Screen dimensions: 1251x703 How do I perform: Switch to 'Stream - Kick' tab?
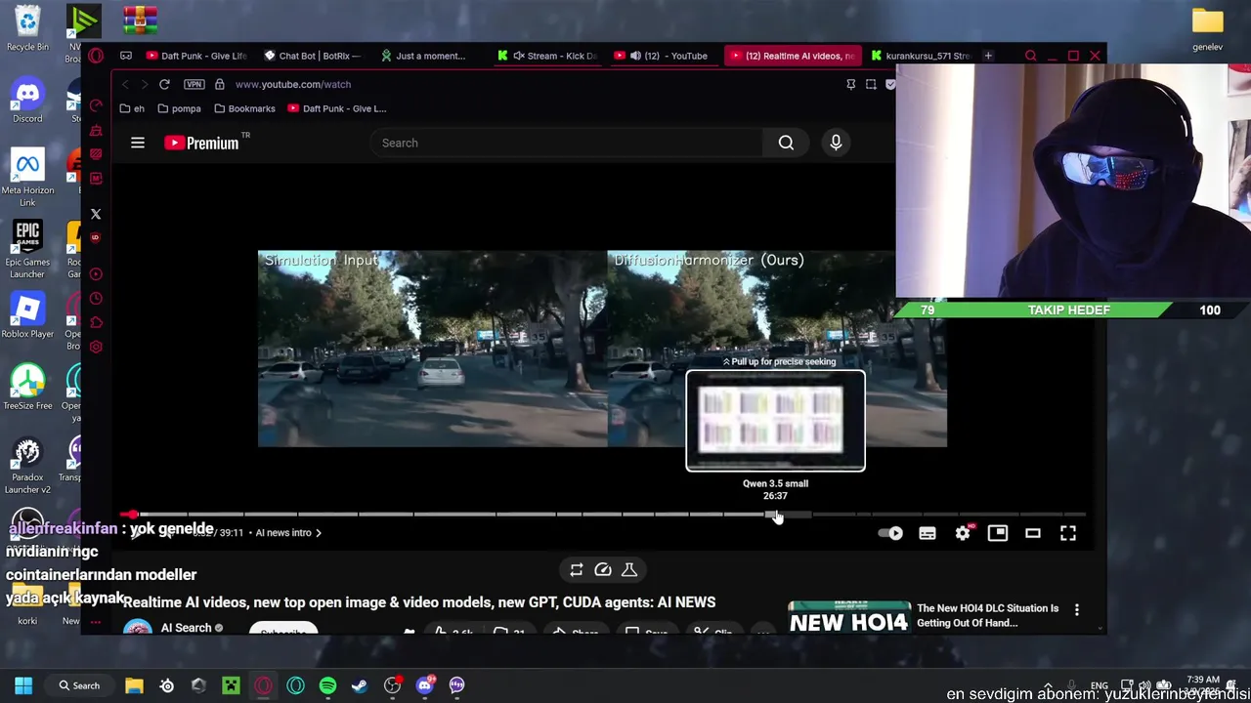[547, 56]
